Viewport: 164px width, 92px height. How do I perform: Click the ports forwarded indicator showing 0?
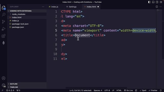pos(18,90)
